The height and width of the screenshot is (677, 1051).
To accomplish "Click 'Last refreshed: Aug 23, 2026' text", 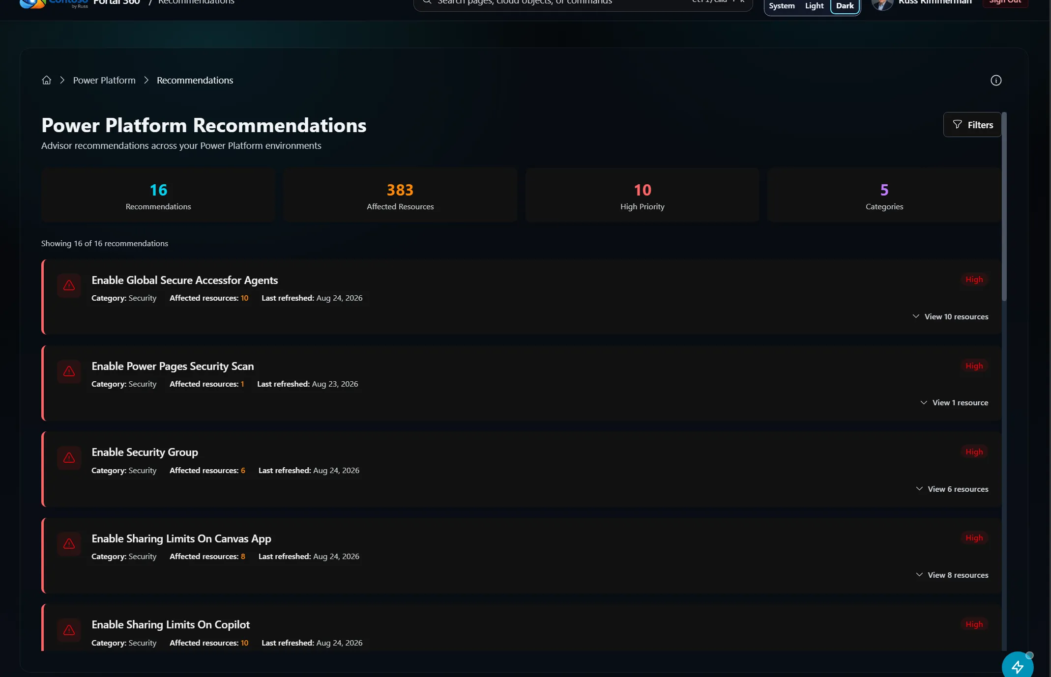I will click(x=308, y=384).
